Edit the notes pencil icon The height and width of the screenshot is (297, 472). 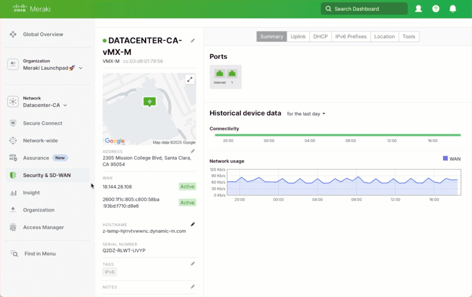click(x=193, y=287)
